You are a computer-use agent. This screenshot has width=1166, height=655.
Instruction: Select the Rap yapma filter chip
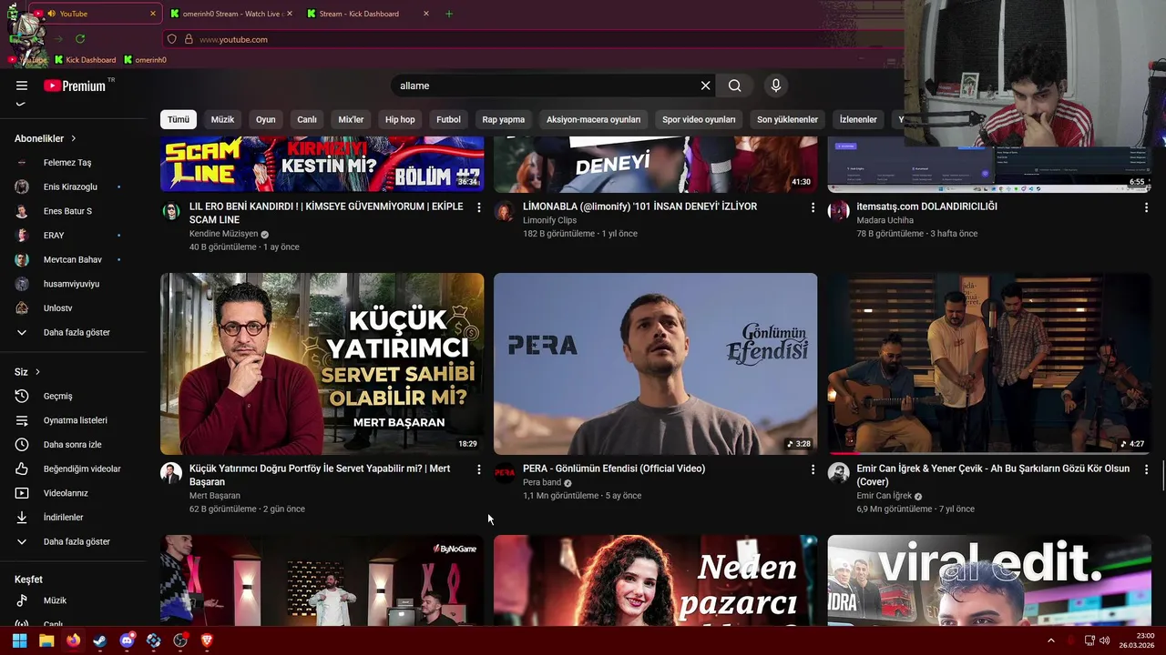pyautogui.click(x=504, y=119)
